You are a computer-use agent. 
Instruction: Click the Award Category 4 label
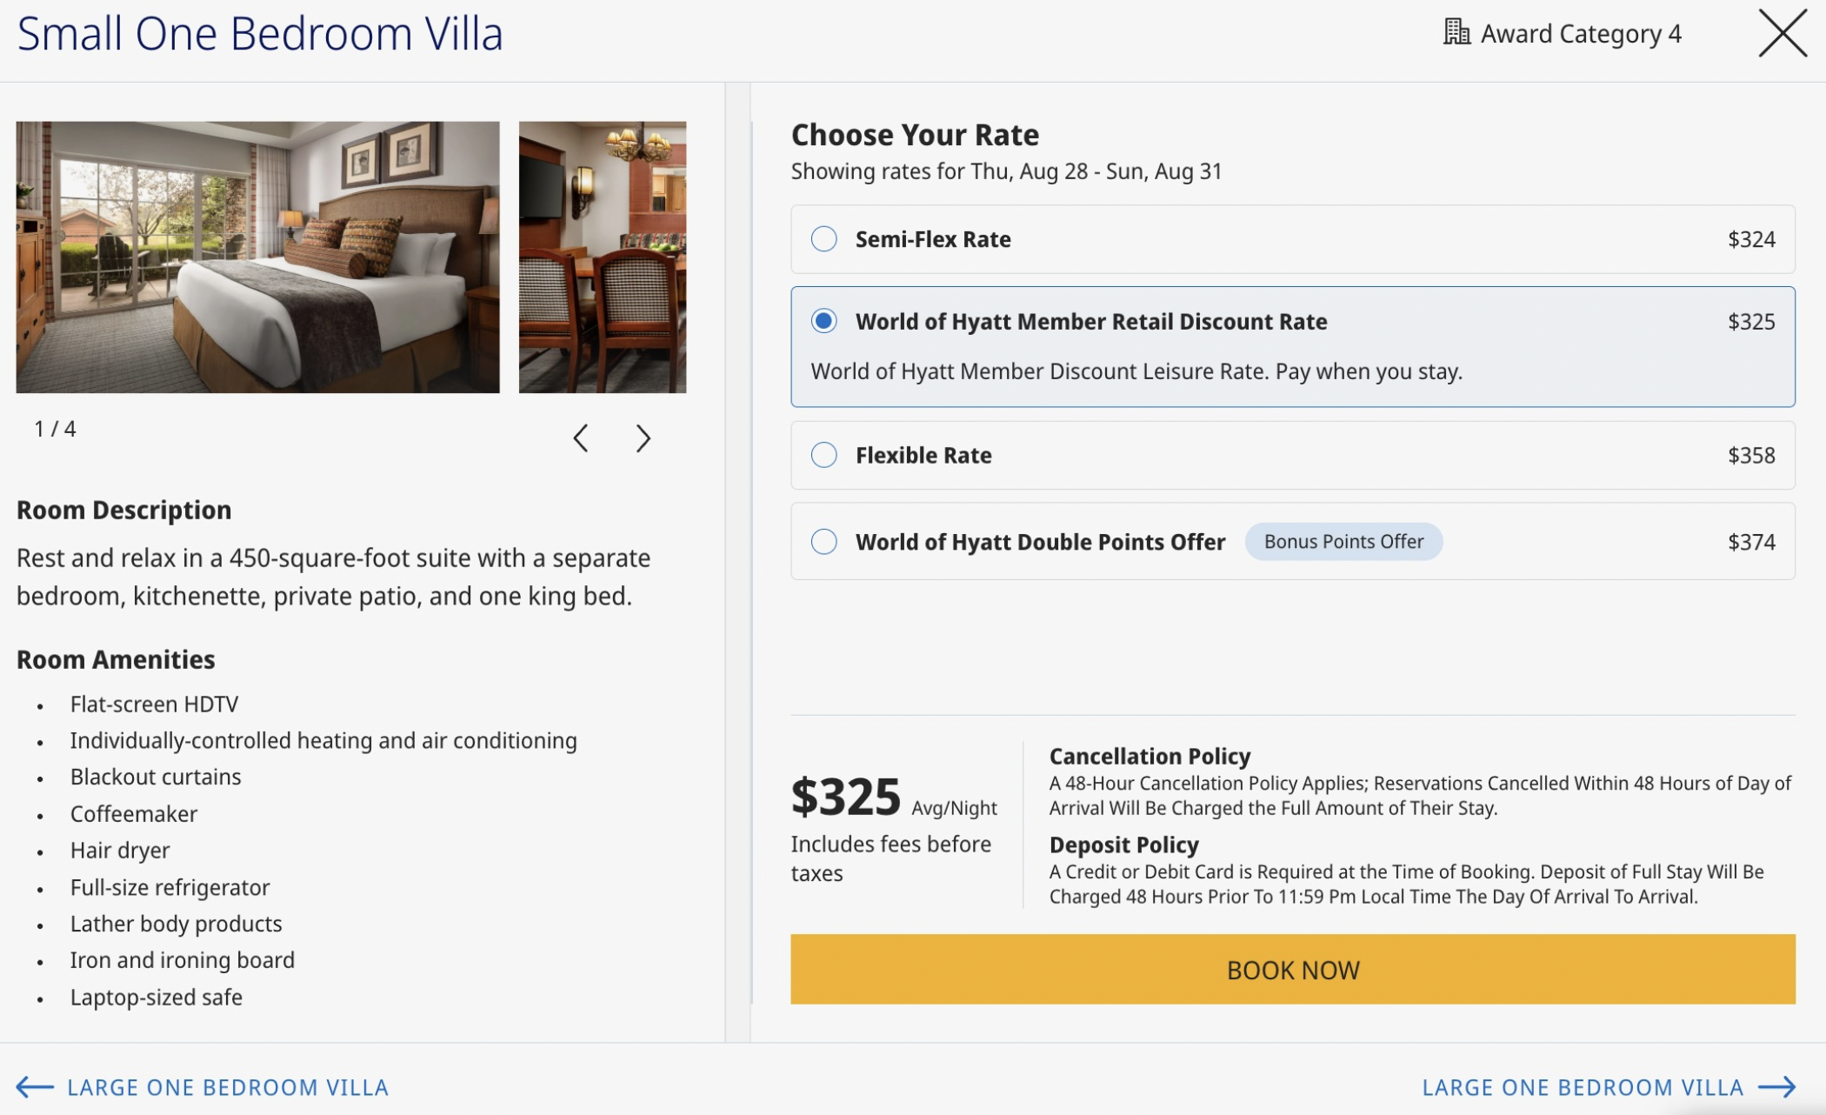pyautogui.click(x=1581, y=34)
